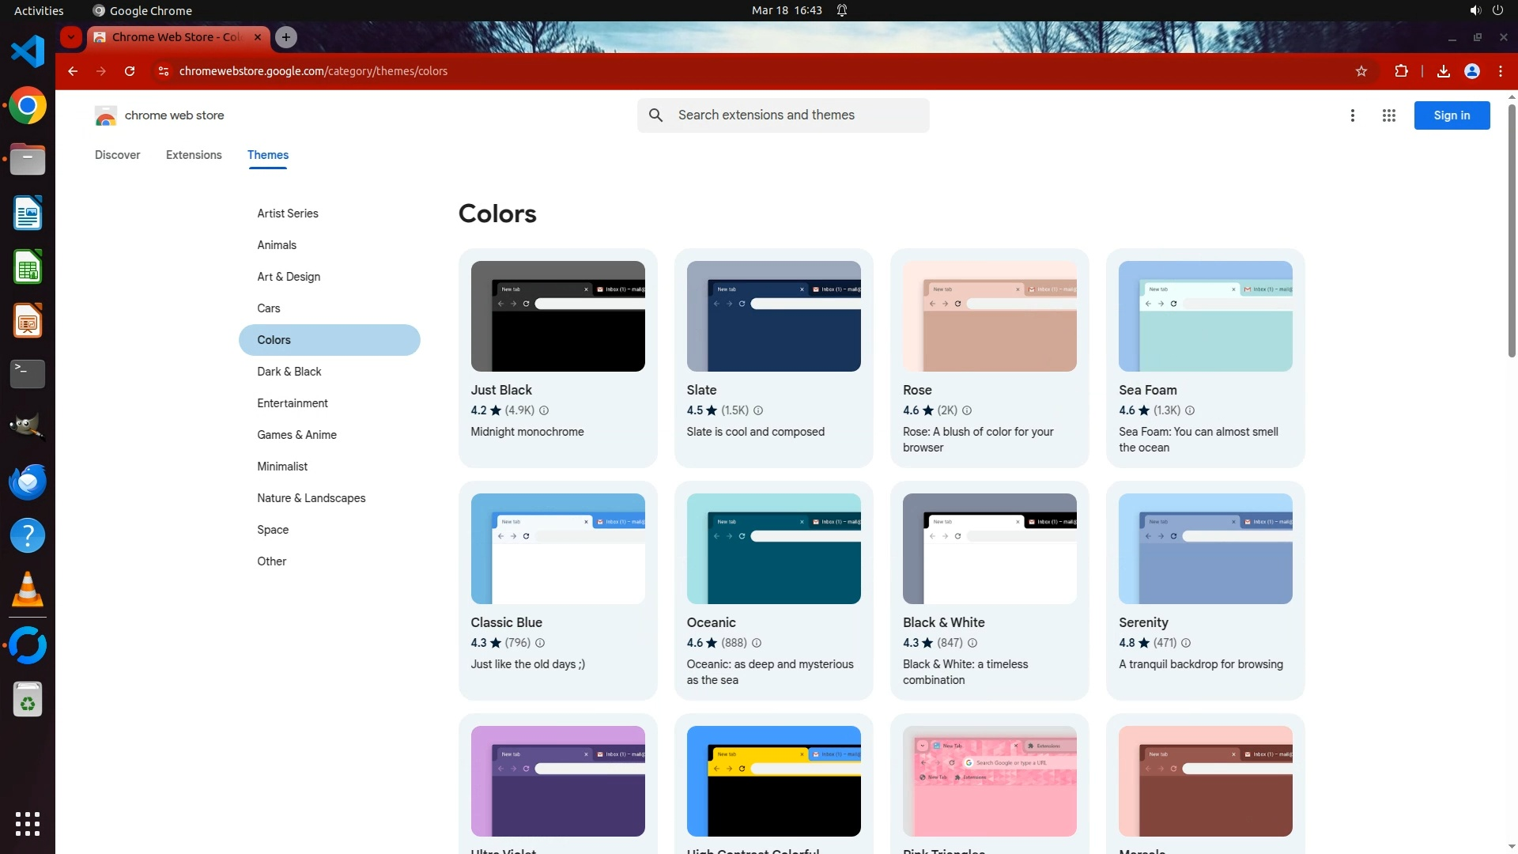Switch to the Extensions tab
Screen dimensions: 1518x854
pyautogui.click(x=194, y=155)
